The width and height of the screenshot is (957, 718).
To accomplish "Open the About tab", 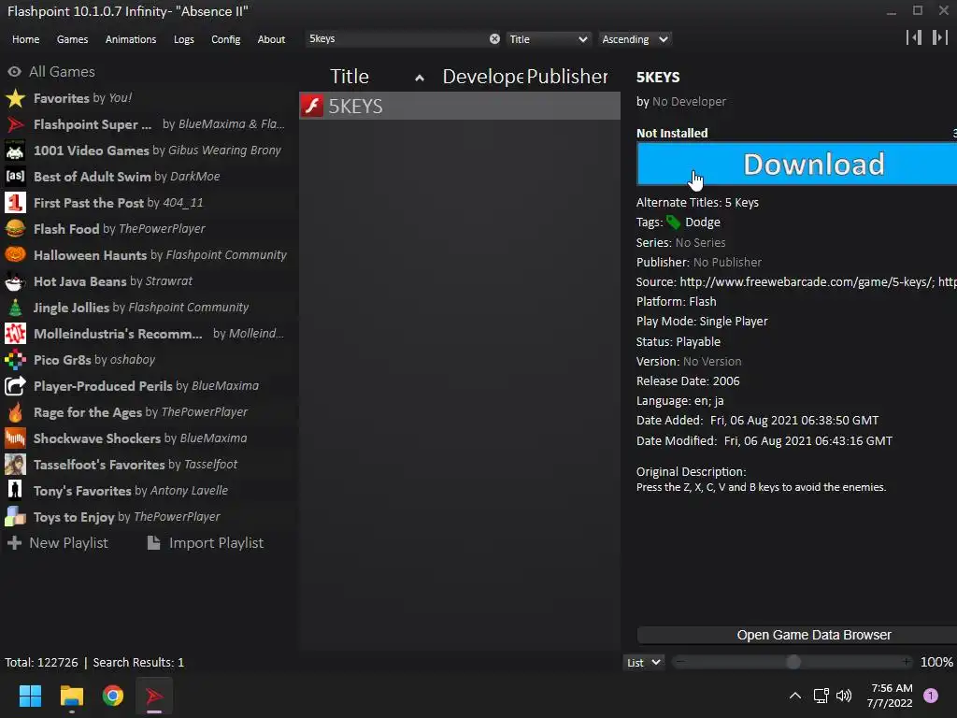I will tap(271, 39).
